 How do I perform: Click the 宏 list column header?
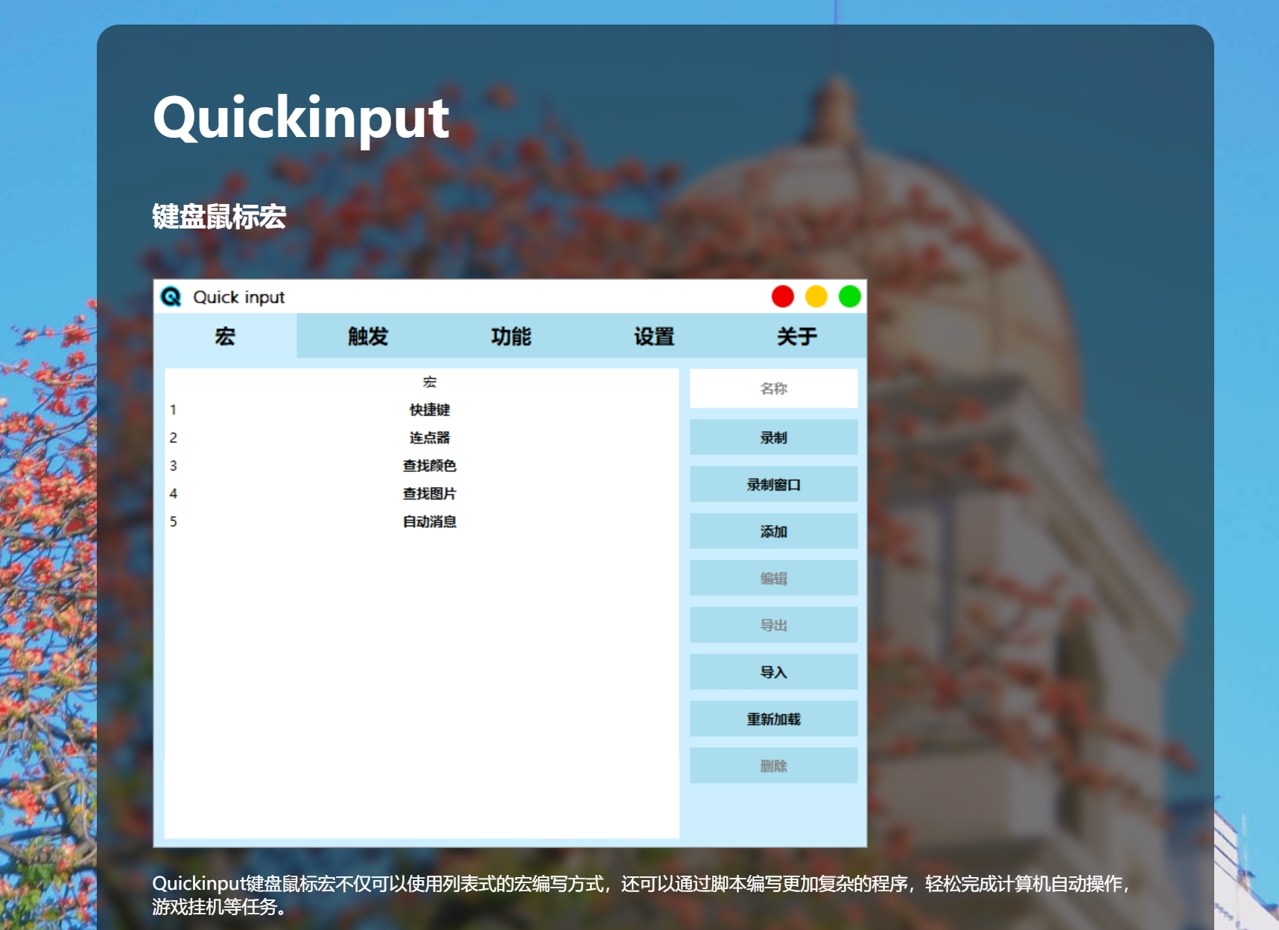point(430,382)
